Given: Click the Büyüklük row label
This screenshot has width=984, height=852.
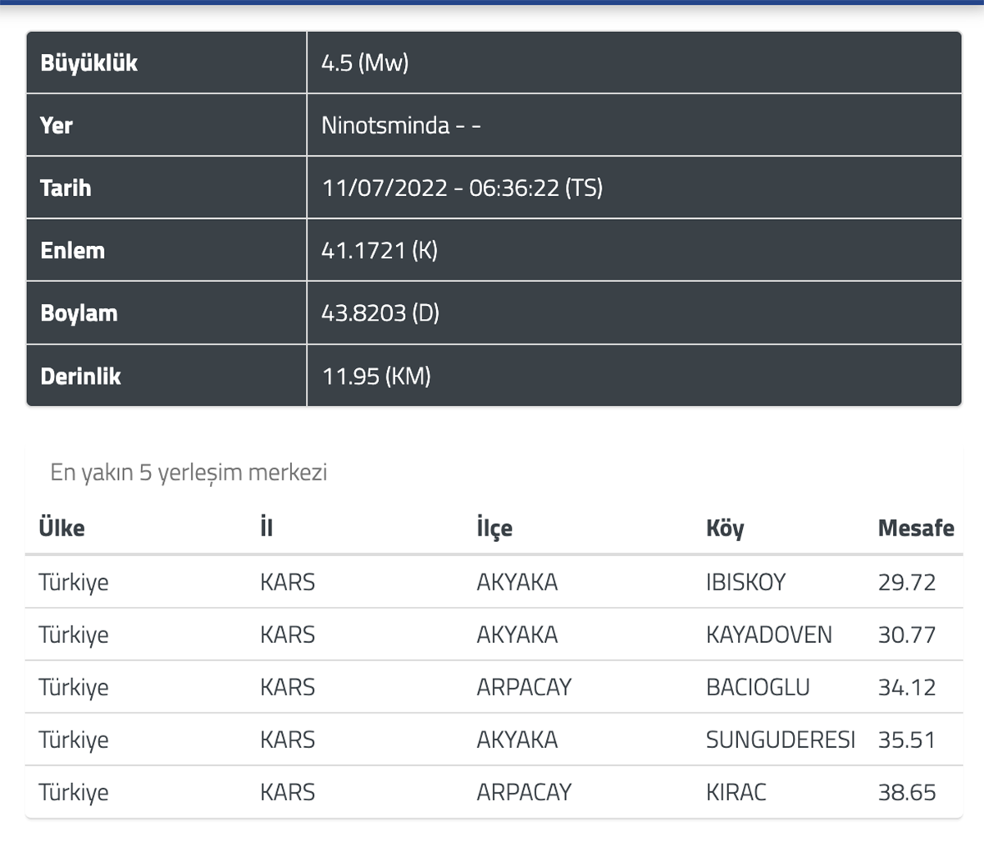Looking at the screenshot, I should [x=89, y=63].
